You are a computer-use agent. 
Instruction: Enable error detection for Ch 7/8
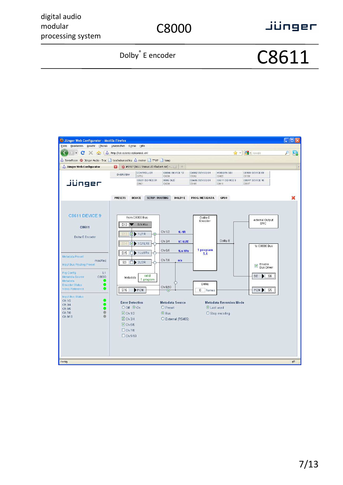pos(123,330)
